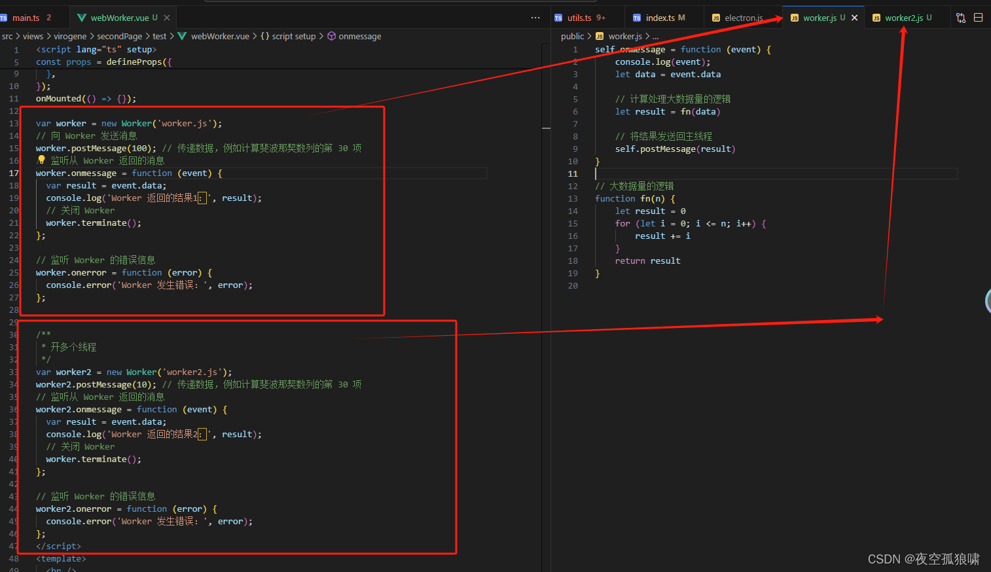991x572 pixels.
Task: Select the utils.ts tab
Action: [579, 18]
